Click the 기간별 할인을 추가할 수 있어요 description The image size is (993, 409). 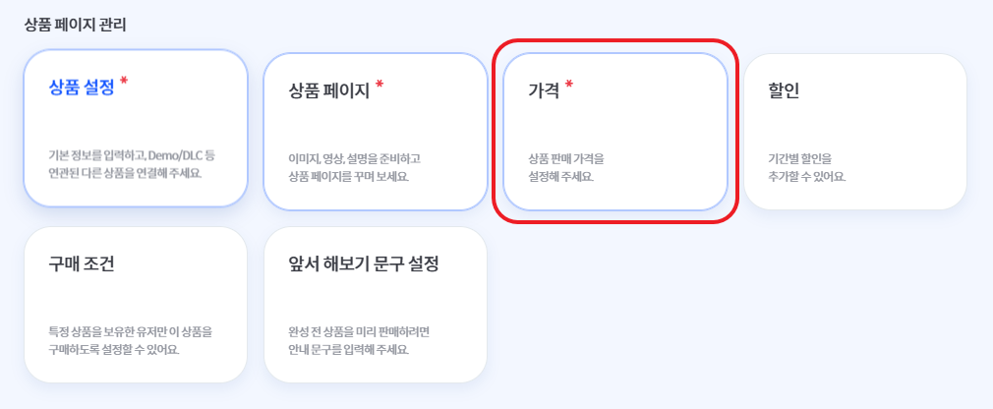807,168
